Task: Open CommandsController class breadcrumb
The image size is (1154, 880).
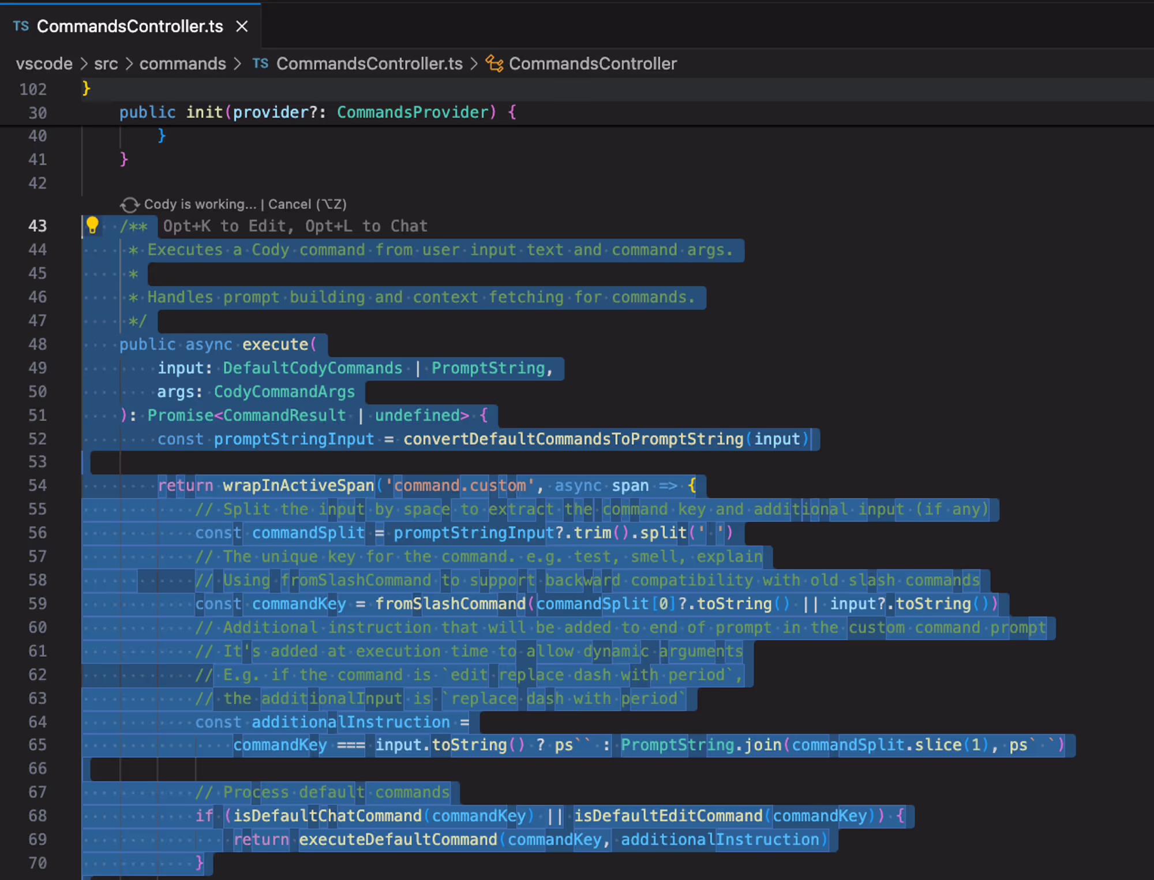Action: tap(593, 63)
